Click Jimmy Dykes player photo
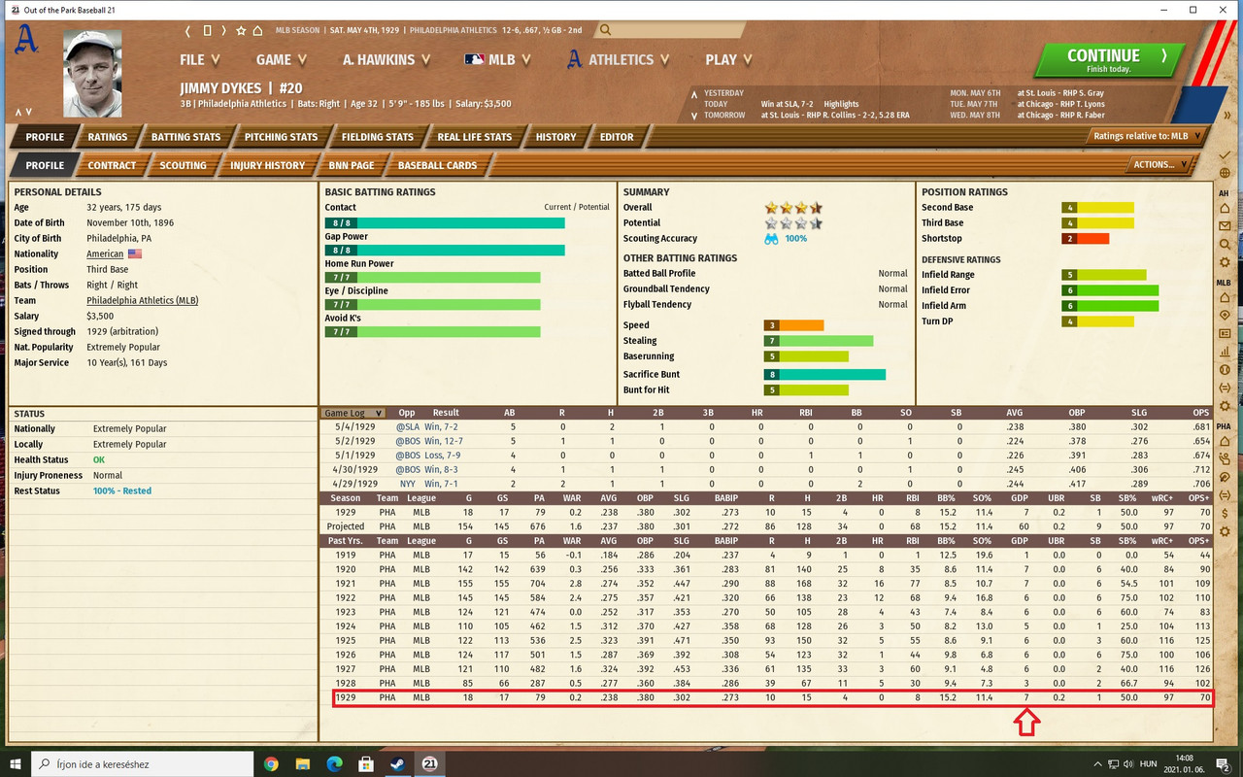 coord(92,74)
